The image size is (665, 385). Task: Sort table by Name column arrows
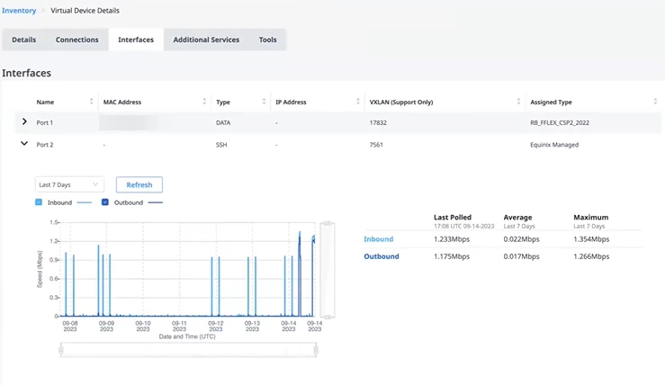91,102
